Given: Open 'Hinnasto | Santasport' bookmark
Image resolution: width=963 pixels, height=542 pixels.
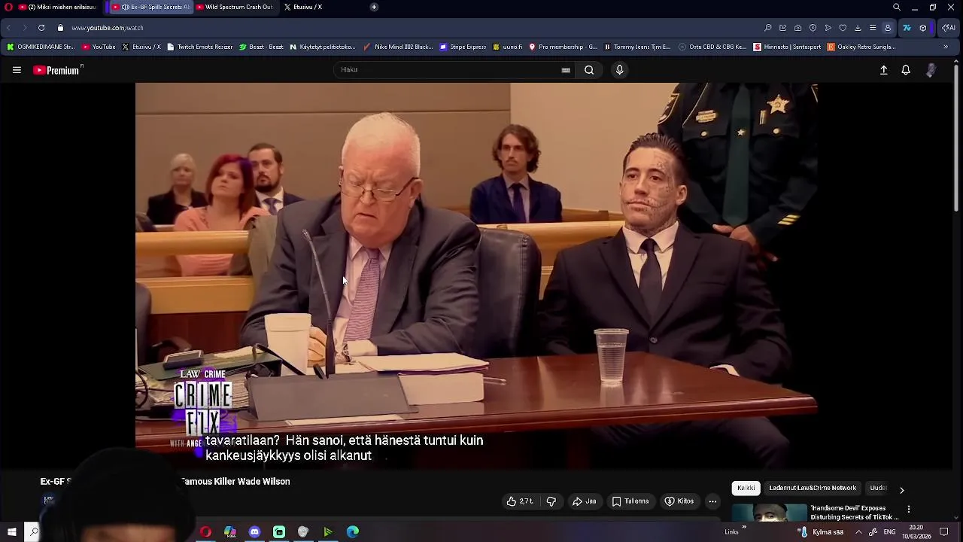Looking at the screenshot, I should tap(786, 47).
